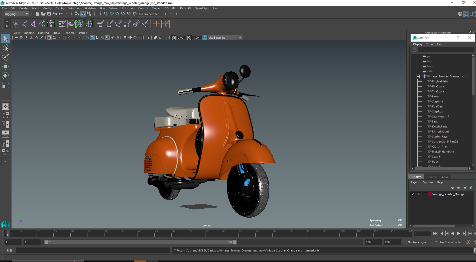Create a new scene with the page icon
The image size is (476, 262).
pos(38,14)
